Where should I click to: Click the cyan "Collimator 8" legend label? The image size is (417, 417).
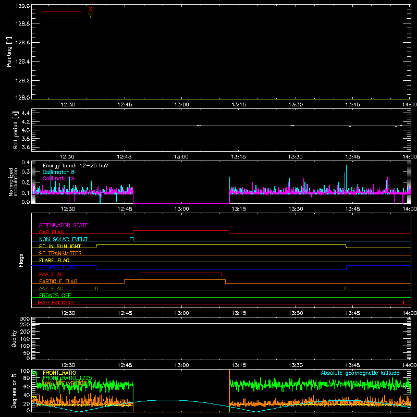tap(58, 172)
